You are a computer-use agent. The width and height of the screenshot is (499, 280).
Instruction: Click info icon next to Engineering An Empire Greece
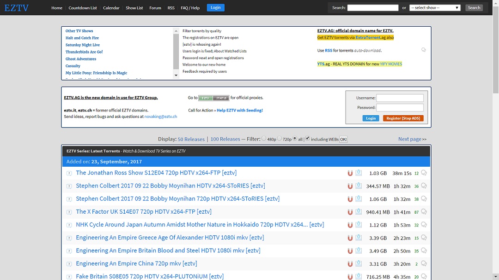(69, 237)
